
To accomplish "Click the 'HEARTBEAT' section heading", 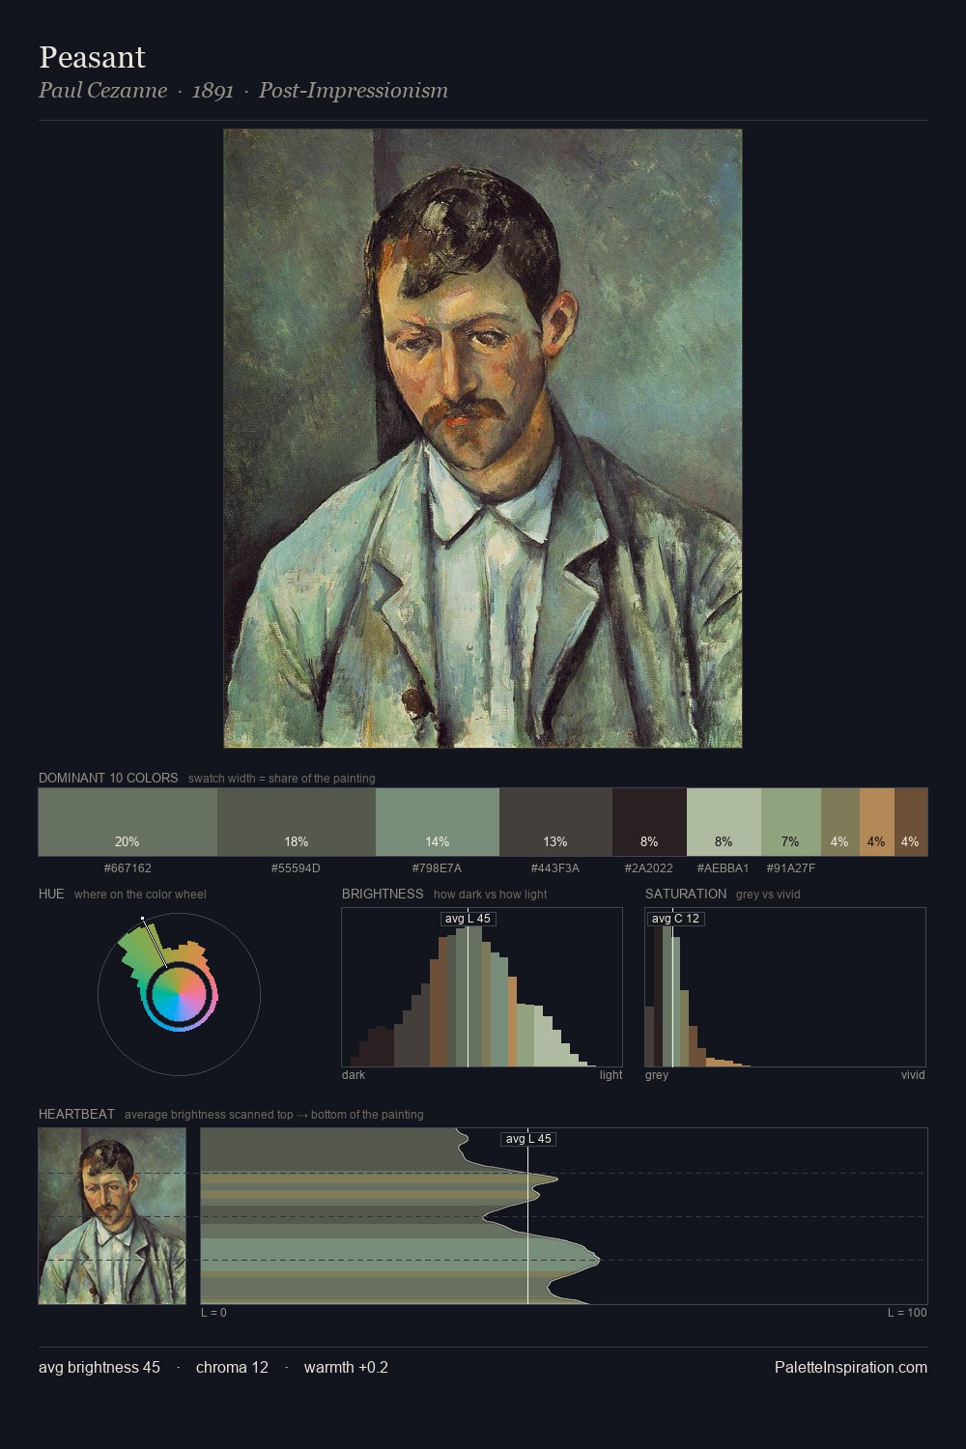I will pos(76,1114).
